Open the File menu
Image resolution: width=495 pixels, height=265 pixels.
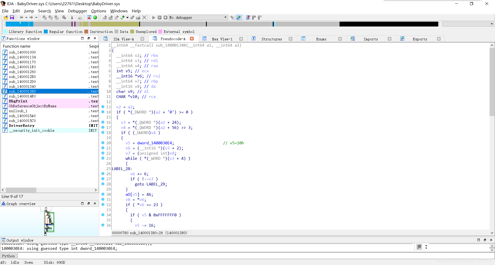pyautogui.click(x=5, y=11)
